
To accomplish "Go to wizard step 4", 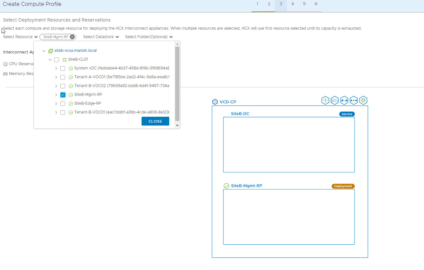I will coord(293,4).
